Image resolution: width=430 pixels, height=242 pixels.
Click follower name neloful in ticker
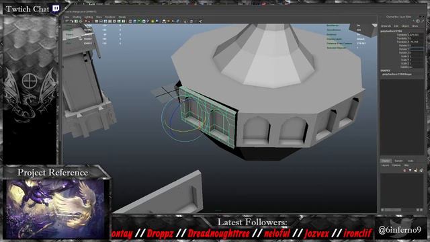point(277,233)
